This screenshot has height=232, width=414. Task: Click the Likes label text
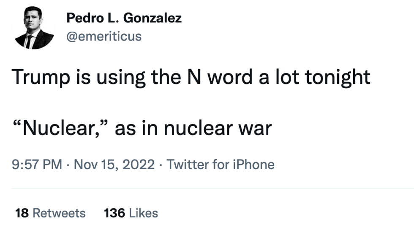point(143,213)
